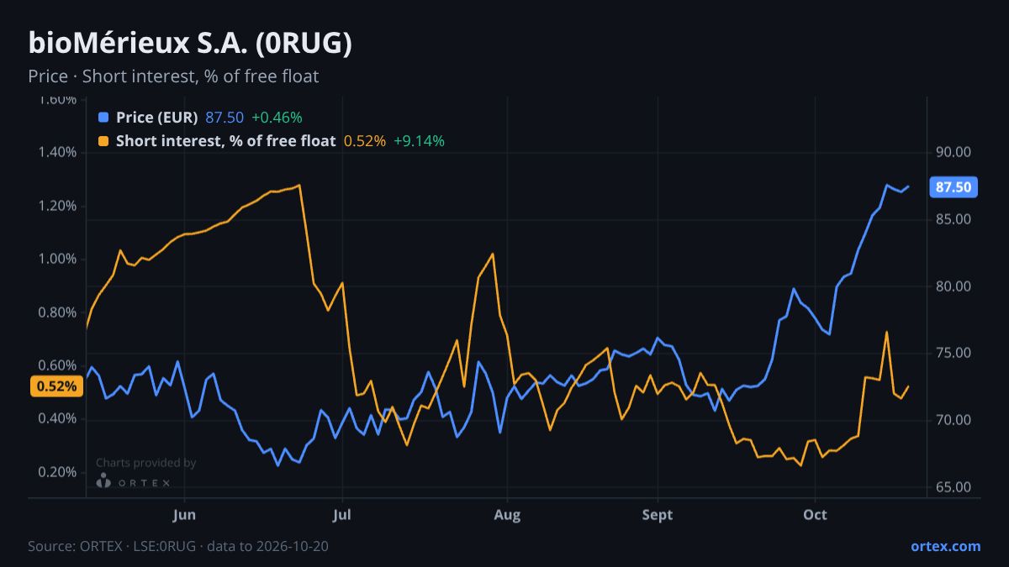1009x567 pixels.
Task: Click the chart title bioMérieux S.A. (0RUG)
Action: pos(190,43)
